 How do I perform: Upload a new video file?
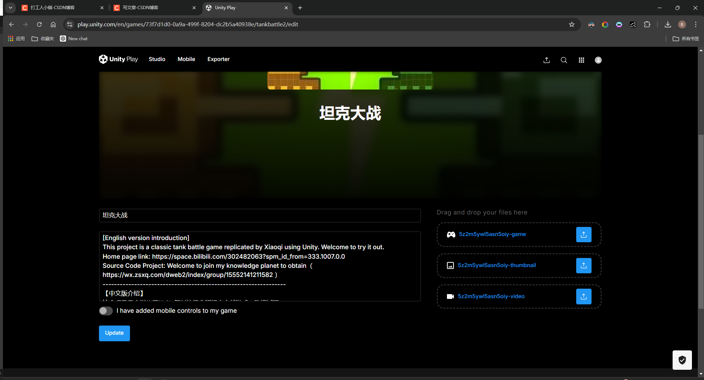coord(584,297)
